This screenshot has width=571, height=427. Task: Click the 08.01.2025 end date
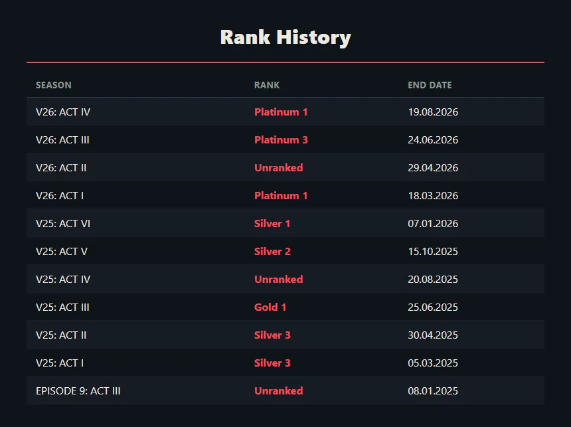(x=433, y=390)
